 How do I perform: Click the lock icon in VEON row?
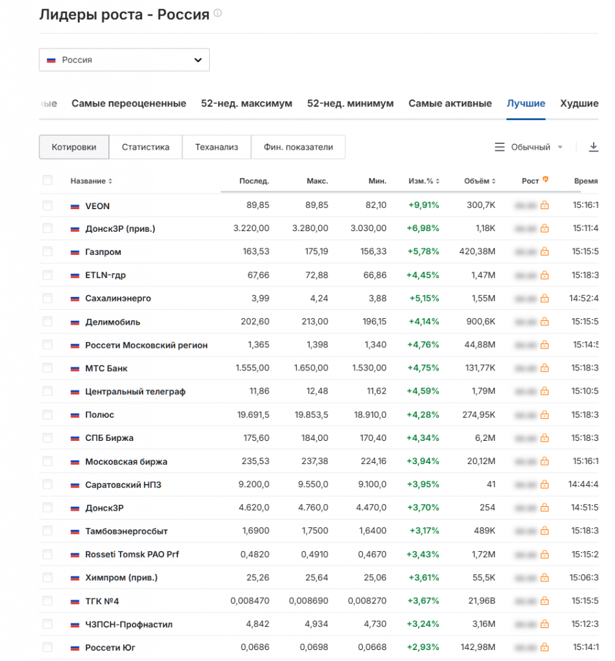click(545, 205)
